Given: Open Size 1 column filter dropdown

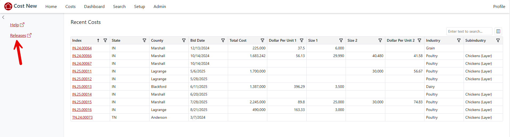Looking at the screenshot, I should coord(341,40).
